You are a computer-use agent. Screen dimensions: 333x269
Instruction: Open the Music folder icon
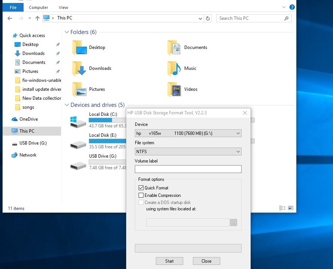[x=174, y=68]
